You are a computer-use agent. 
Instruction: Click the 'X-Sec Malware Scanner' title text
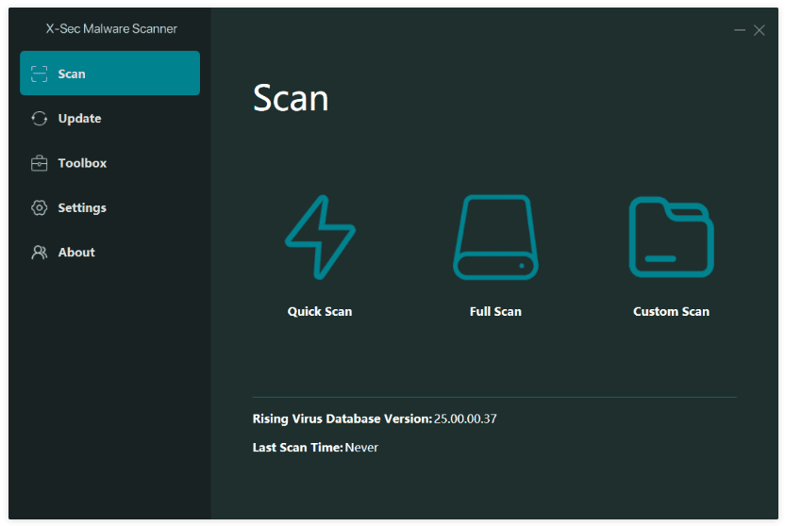click(111, 28)
